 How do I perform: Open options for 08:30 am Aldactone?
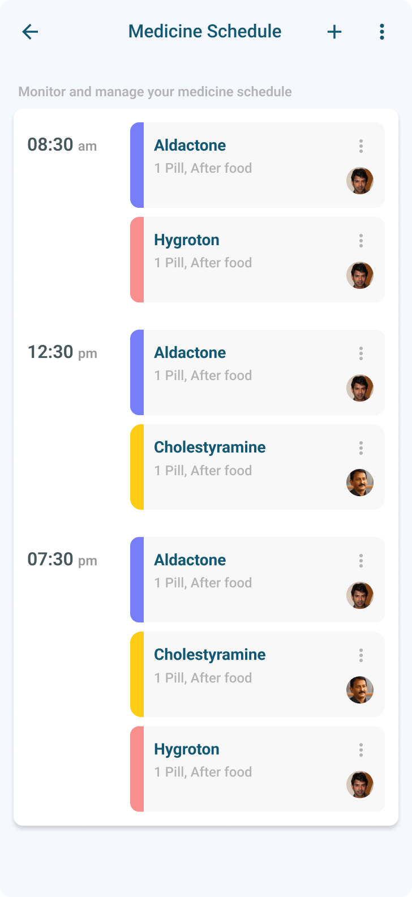tap(360, 146)
